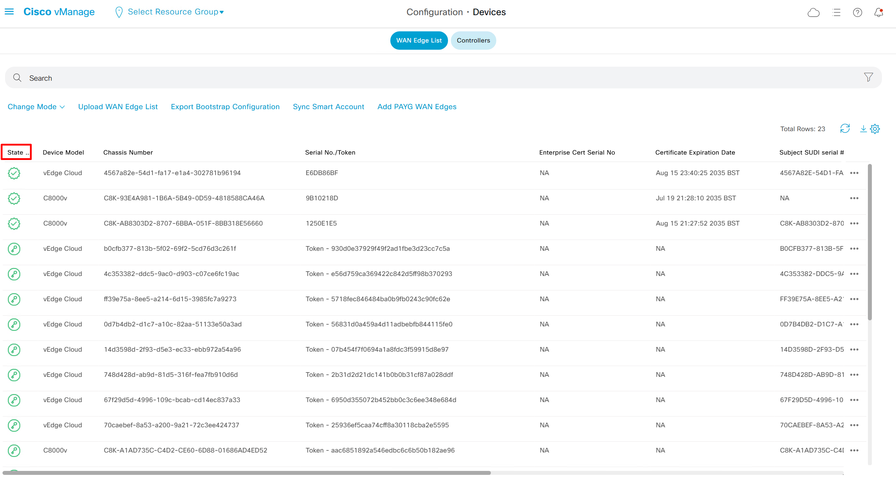
Task: Click the filter funnel icon in search bar
Action: 868,77
